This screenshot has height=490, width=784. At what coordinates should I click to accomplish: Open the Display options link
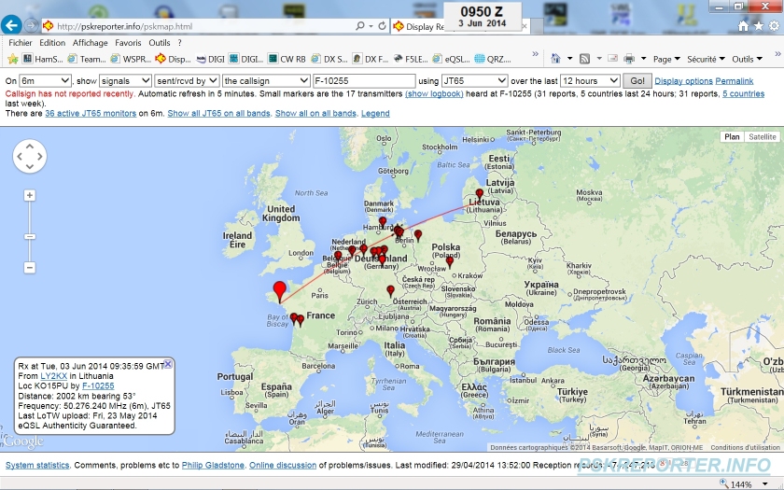click(683, 81)
